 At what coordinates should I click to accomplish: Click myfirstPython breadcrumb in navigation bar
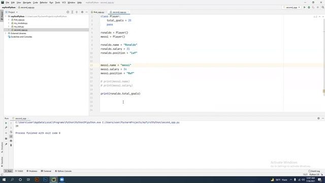pos(9,7)
